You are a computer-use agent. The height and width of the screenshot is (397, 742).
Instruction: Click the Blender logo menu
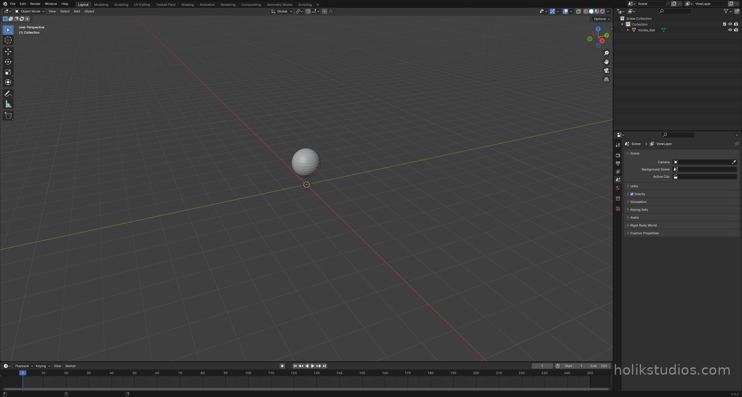[x=5, y=4]
